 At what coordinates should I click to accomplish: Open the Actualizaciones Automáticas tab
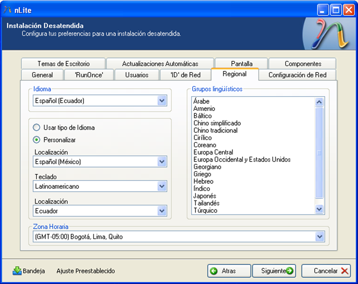click(x=160, y=63)
